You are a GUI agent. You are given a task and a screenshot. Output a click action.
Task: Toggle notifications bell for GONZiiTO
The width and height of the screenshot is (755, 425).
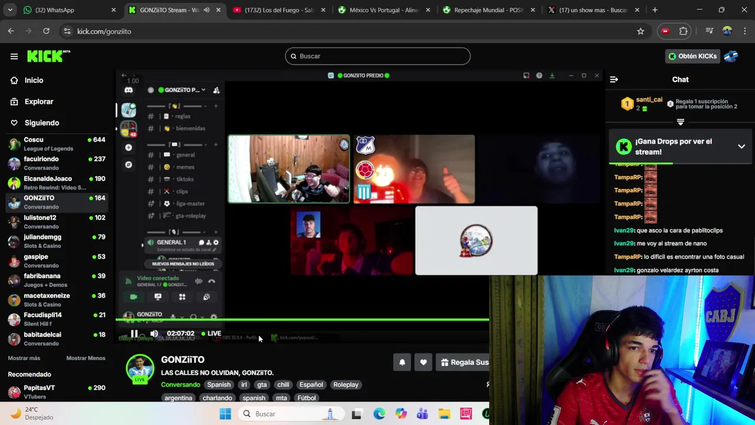[402, 362]
